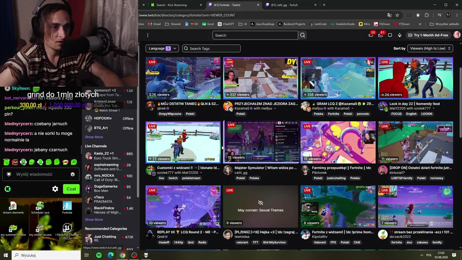Viewport: 462px width, 260px height.
Task: Open Chrome three-dot settings menu
Action: coord(457,15)
